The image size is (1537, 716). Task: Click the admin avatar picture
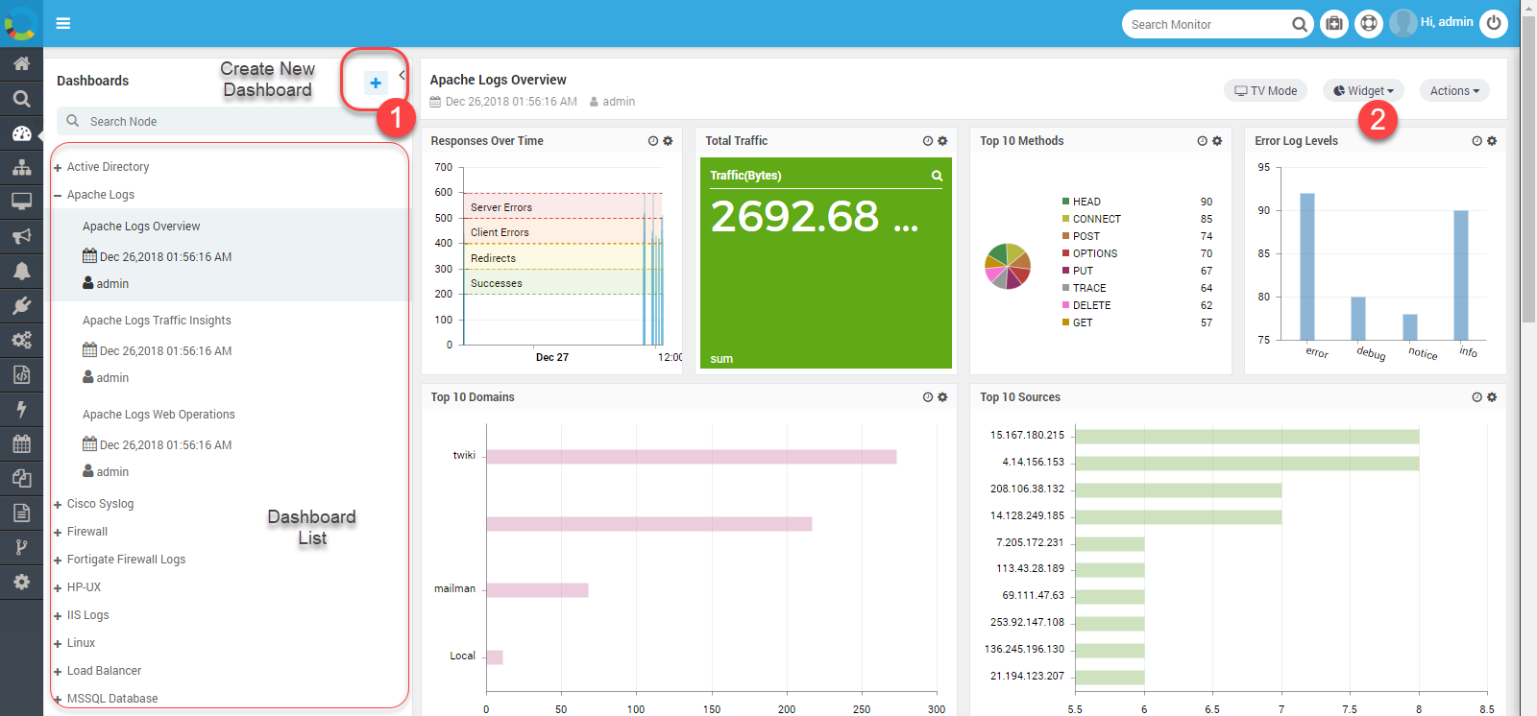point(1403,23)
